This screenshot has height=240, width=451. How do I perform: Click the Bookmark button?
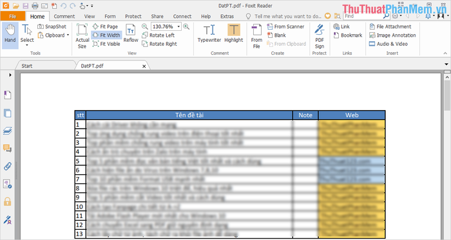click(348, 35)
